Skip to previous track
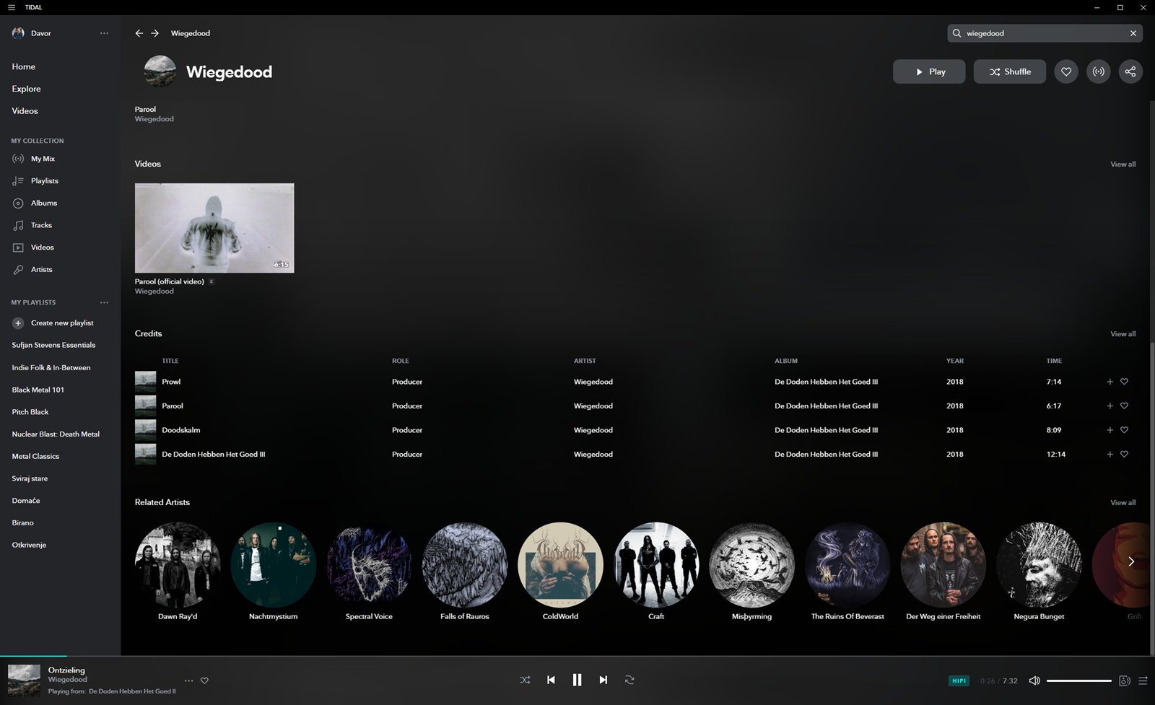This screenshot has width=1155, height=705. (551, 680)
